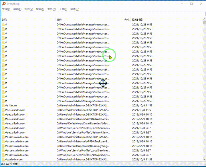The width and height of the screenshot is (206, 167).
Task: Select #assets.alicdn.com name in Default\AppData\Roaming\Sog row
Action: (x=17, y=146)
